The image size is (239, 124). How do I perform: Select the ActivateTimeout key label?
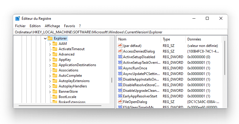71,49
